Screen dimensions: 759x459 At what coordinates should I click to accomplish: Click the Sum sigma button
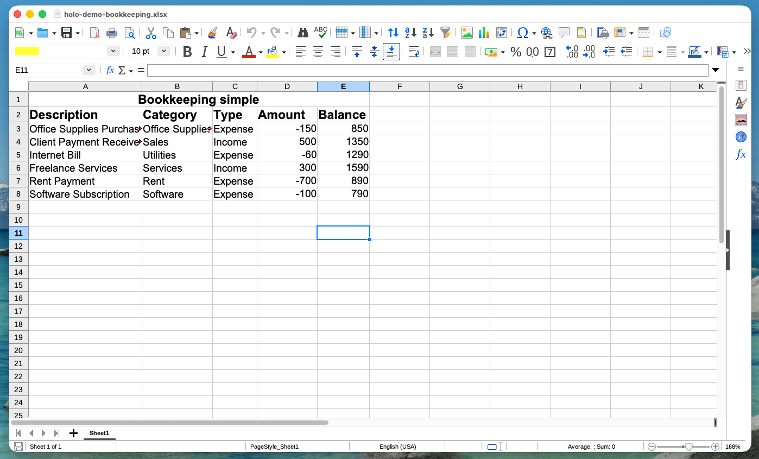pos(122,71)
